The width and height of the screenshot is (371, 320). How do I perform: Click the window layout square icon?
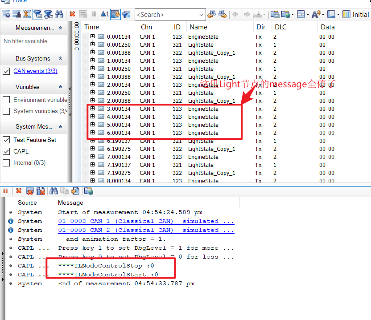331,14
